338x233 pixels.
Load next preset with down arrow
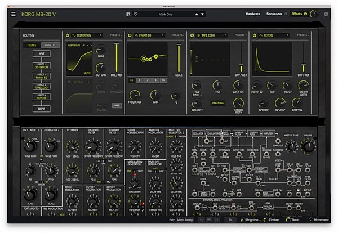tap(202, 14)
